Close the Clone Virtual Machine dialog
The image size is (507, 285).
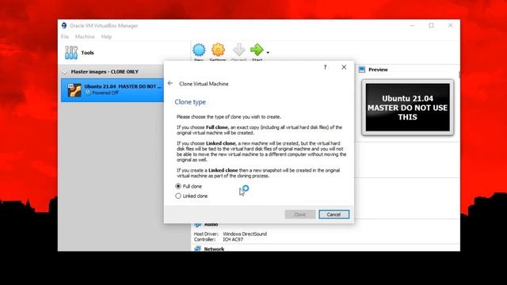[x=344, y=67]
